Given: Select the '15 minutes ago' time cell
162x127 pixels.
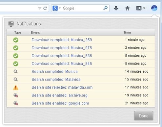Looking at the screenshot, I should [137, 79].
